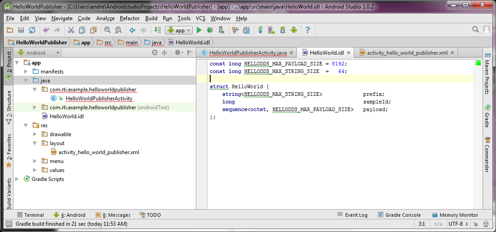Open Project panel gear settings menu
The image size is (496, 232).
(x=178, y=52)
